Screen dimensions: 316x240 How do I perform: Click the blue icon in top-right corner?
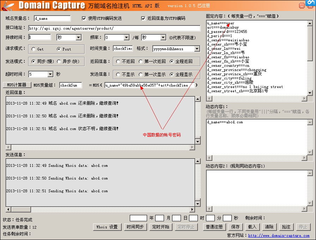tap(312, 3)
